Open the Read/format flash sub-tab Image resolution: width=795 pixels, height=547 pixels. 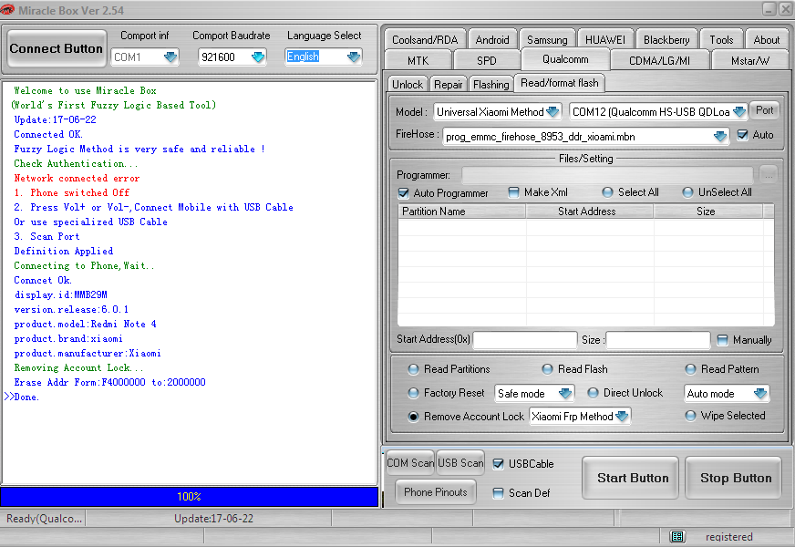coord(559,83)
